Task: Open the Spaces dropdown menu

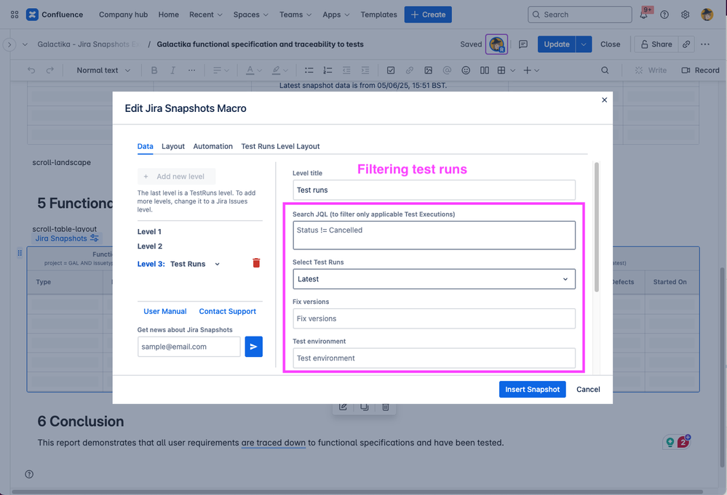Action: pos(251,15)
